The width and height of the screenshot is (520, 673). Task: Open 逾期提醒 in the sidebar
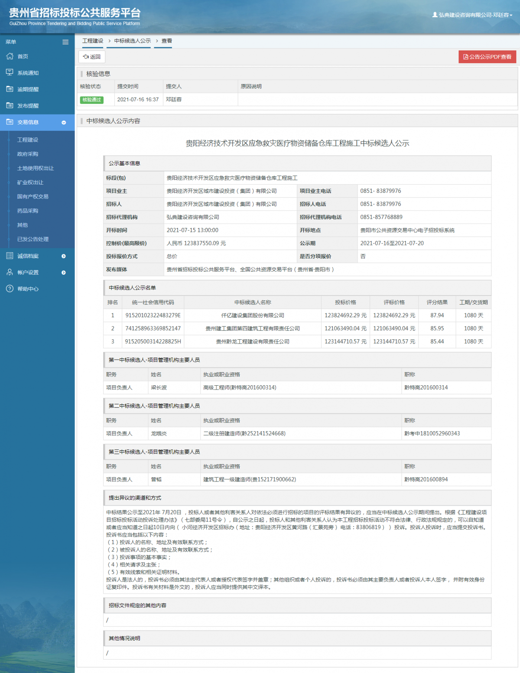coord(28,89)
